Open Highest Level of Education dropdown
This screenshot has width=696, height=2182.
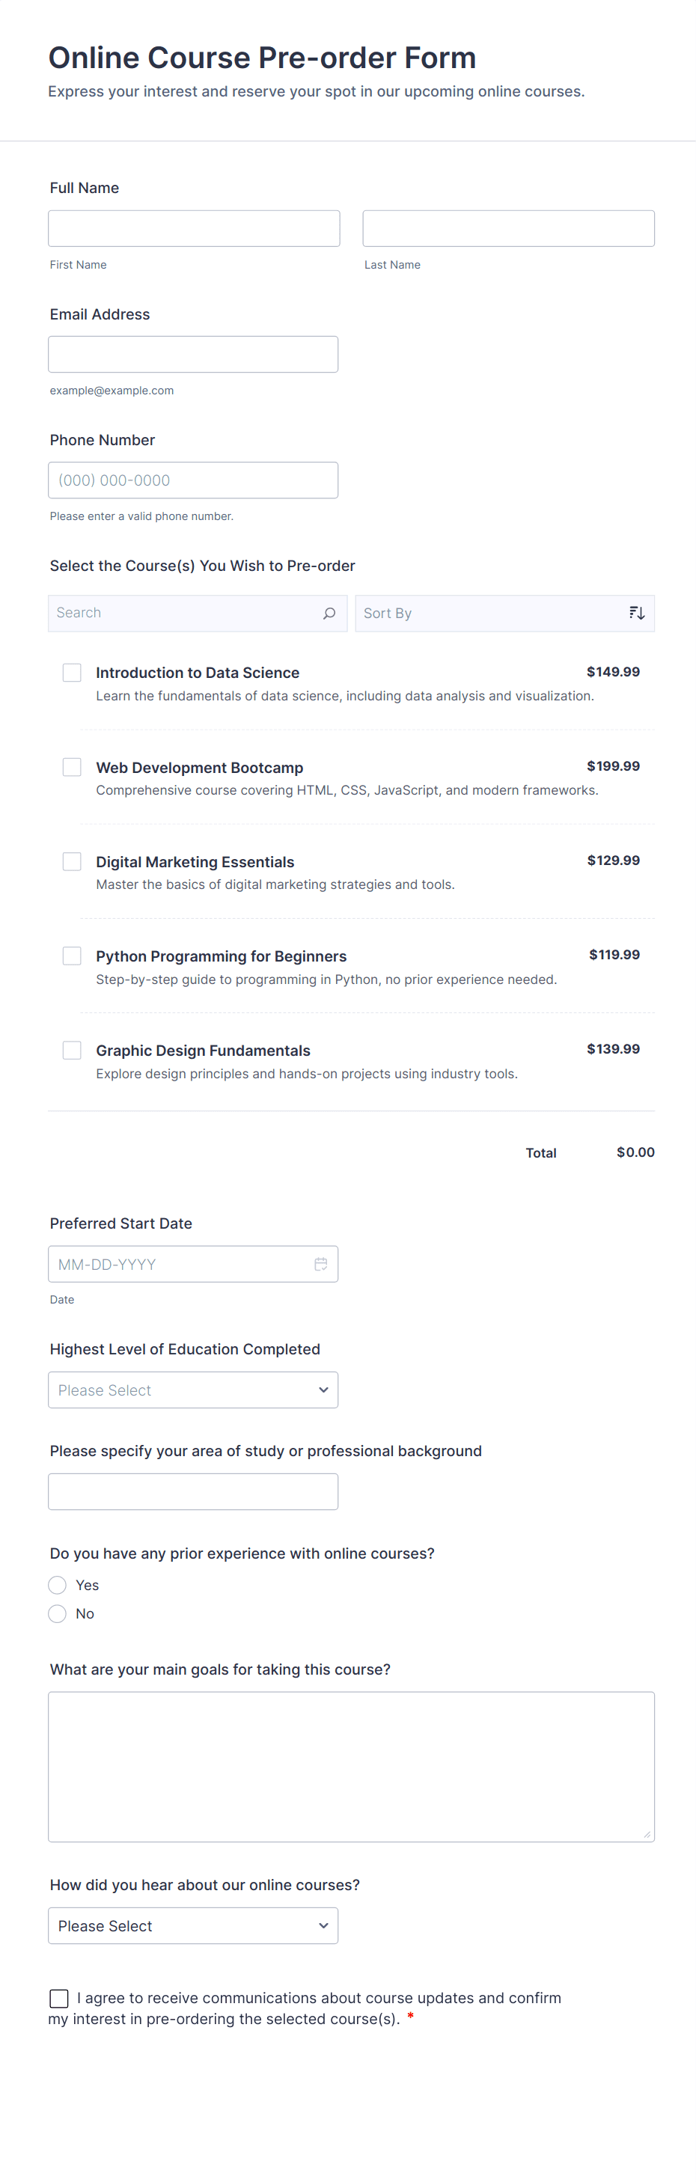coord(193,1390)
